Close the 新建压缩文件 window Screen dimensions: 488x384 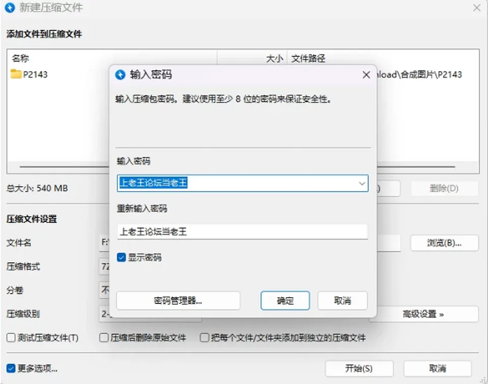(x=476, y=8)
